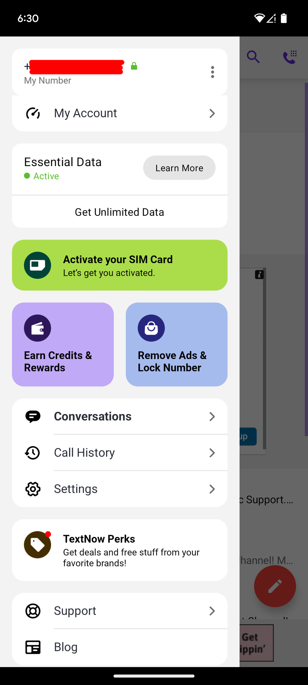This screenshot has height=685, width=308.
Task: Tap the TextNow Perks tag icon
Action: click(x=38, y=545)
